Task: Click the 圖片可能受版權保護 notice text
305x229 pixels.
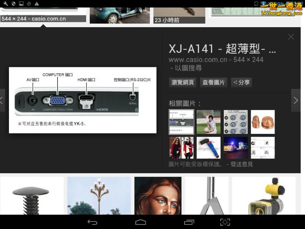Action: 195,164
